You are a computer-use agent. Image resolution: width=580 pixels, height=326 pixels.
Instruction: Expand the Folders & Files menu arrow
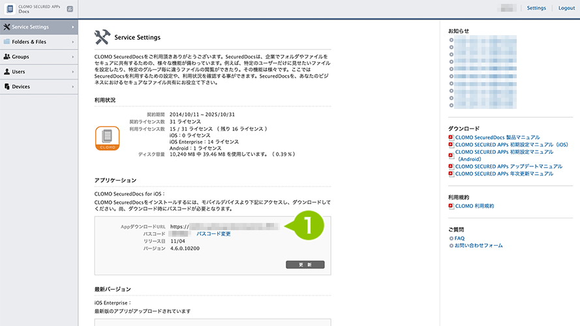73,42
